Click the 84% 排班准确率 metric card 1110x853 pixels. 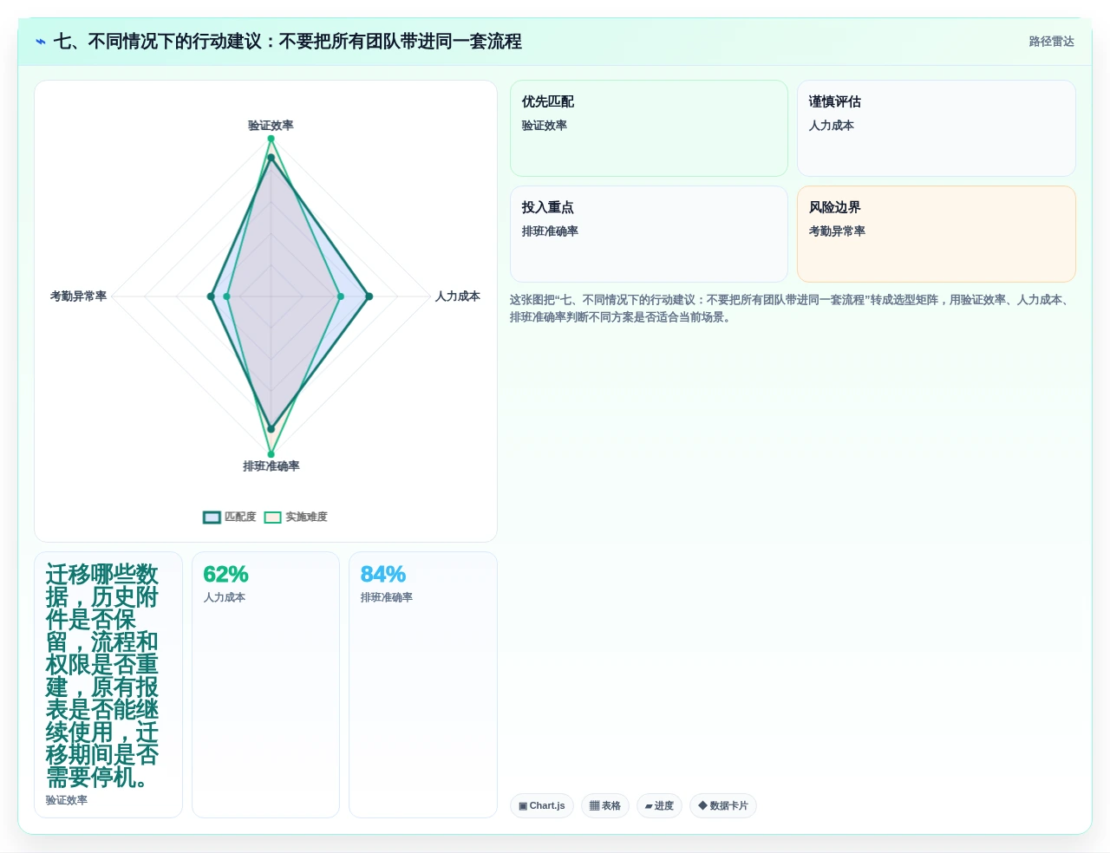423,685
